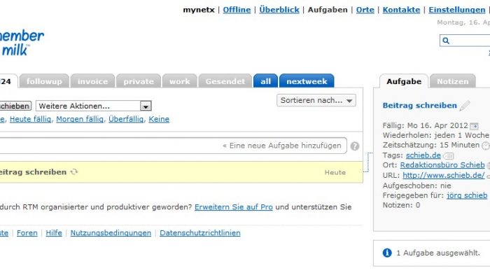Open the Weitere Aktionen dropdown

(x=94, y=106)
